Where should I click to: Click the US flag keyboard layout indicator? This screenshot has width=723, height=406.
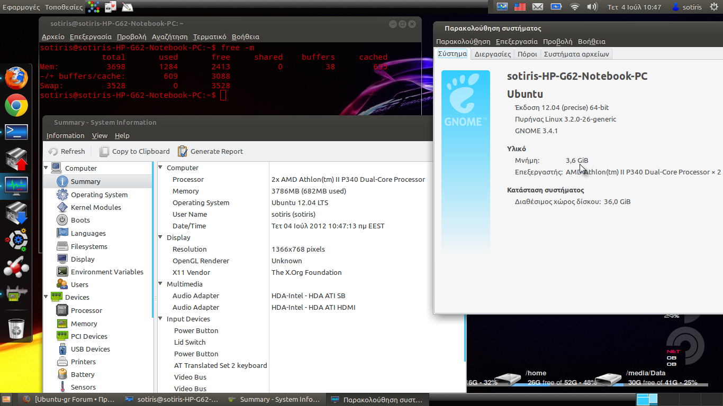pyautogui.click(x=520, y=7)
